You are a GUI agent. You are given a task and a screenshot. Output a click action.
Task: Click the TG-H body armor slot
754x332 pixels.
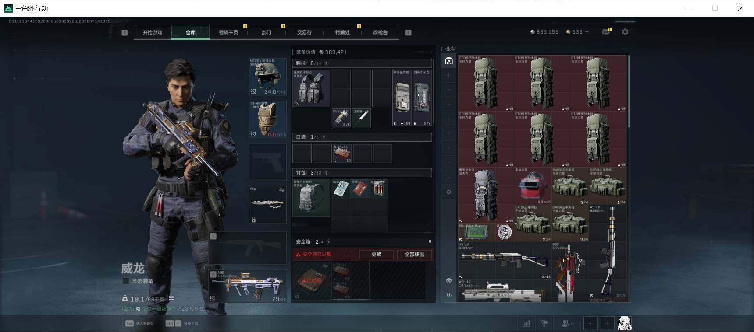(268, 119)
